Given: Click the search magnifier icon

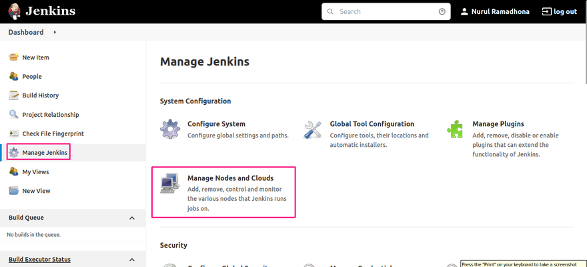Looking at the screenshot, I should pyautogui.click(x=330, y=11).
